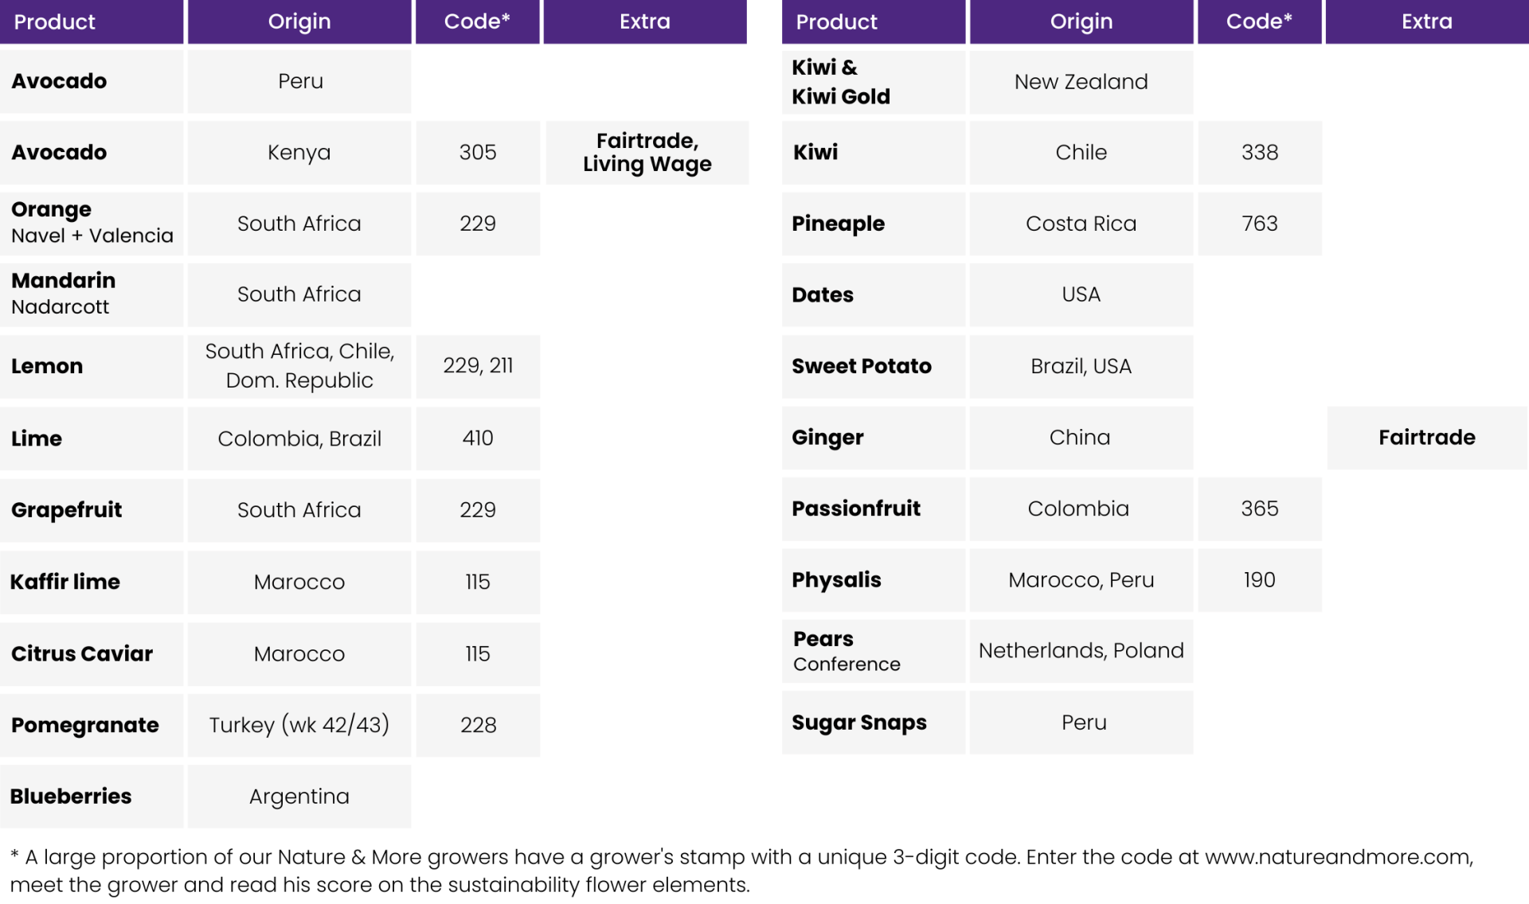Click the right table's Code* column header

(x=1259, y=21)
